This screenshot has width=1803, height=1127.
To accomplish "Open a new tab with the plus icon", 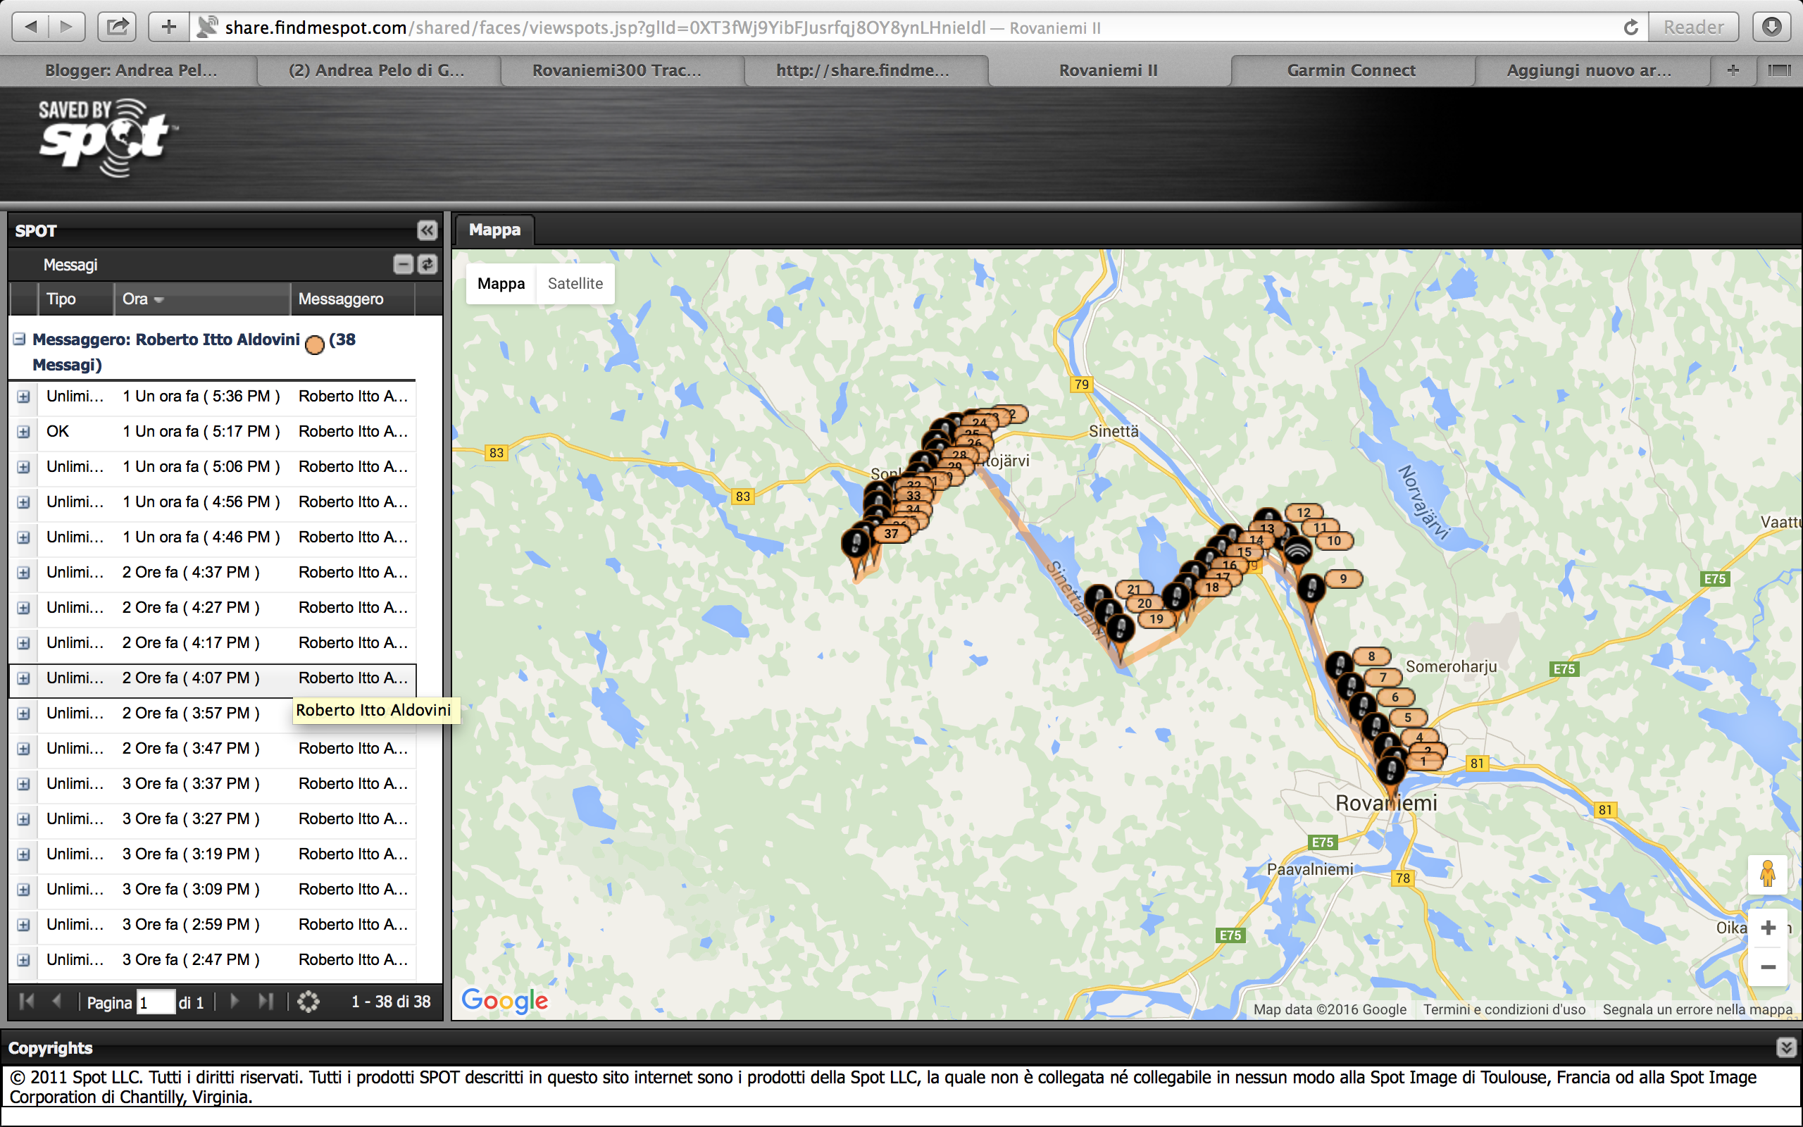I will pos(1733,70).
